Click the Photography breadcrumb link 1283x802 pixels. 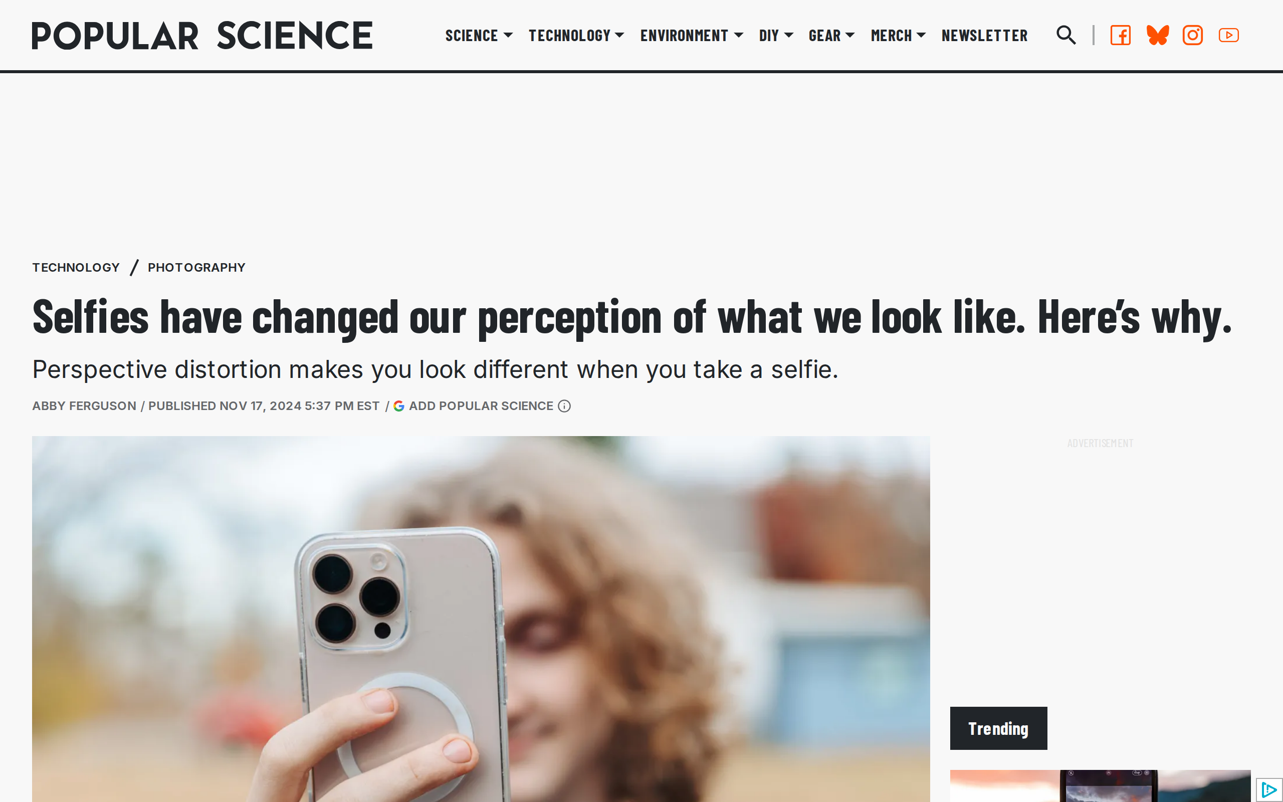point(196,267)
